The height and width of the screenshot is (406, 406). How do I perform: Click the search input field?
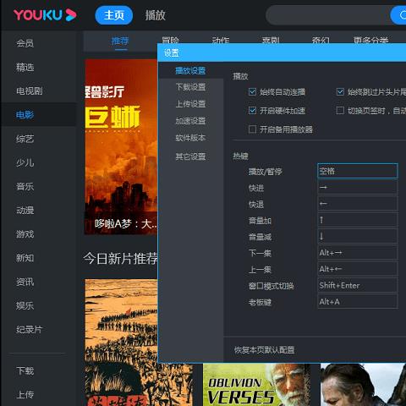coord(327,15)
